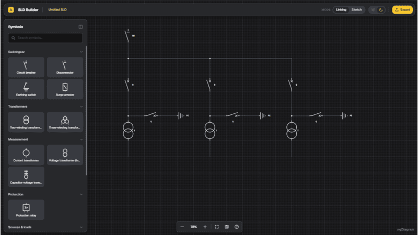Viewport: 418px width, 235px height.
Task: Click the SLD Builder logo icon
Action: pos(11,10)
